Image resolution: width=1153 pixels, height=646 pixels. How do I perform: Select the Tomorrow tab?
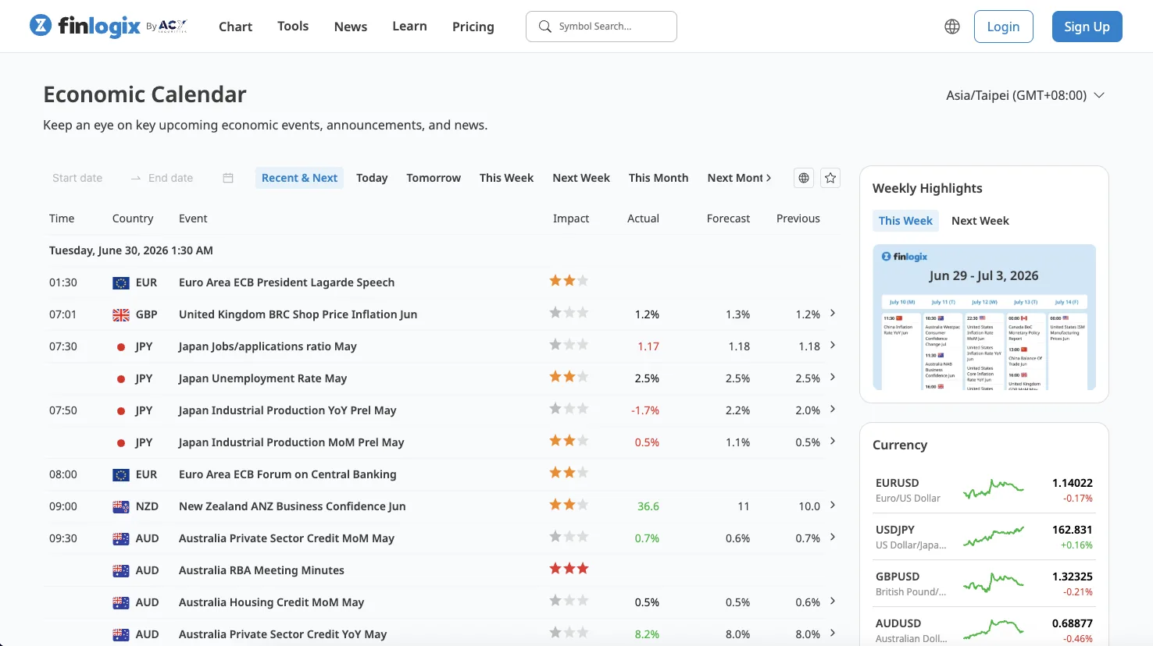(x=434, y=178)
